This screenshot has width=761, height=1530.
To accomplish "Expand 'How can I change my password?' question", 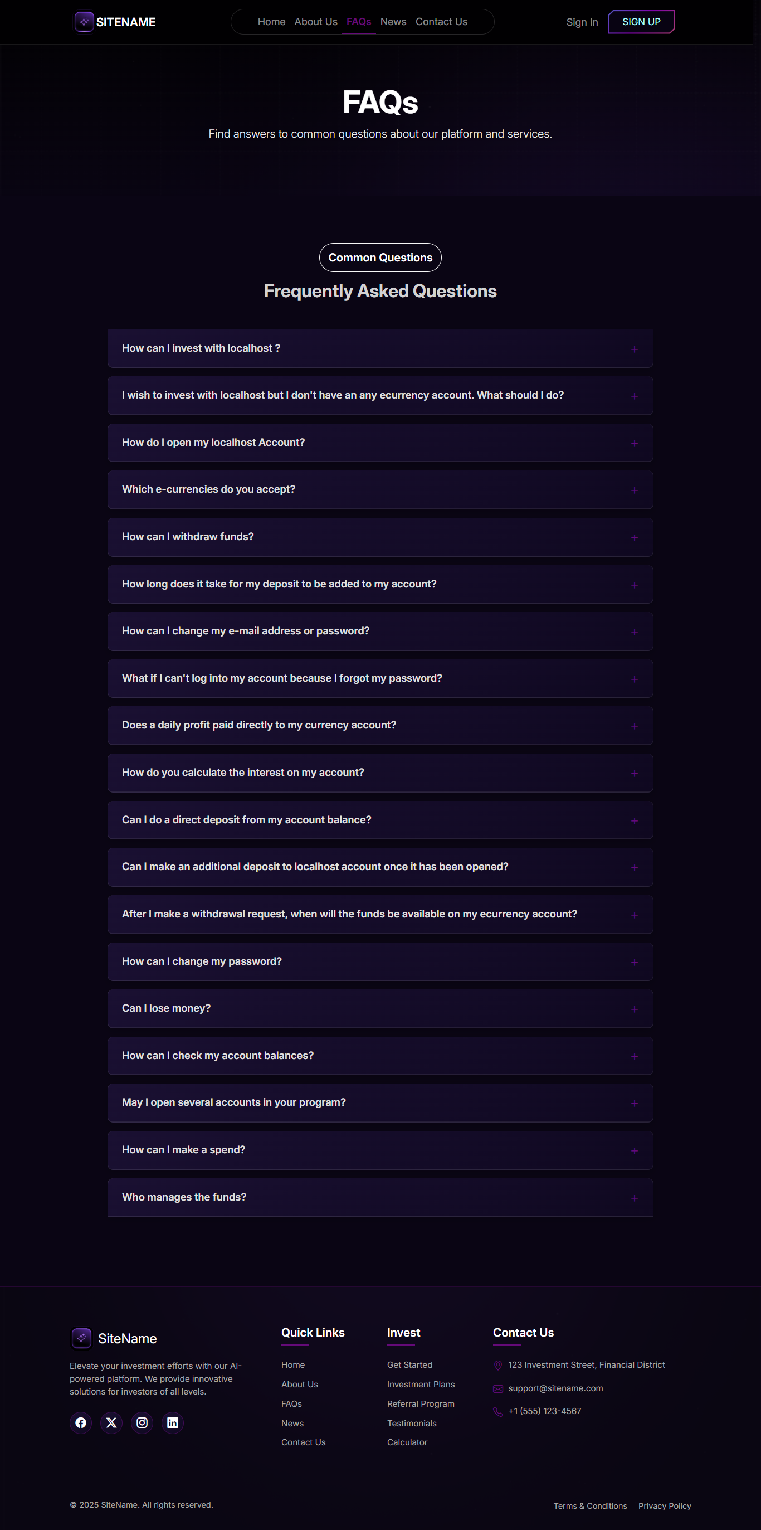I will (380, 961).
